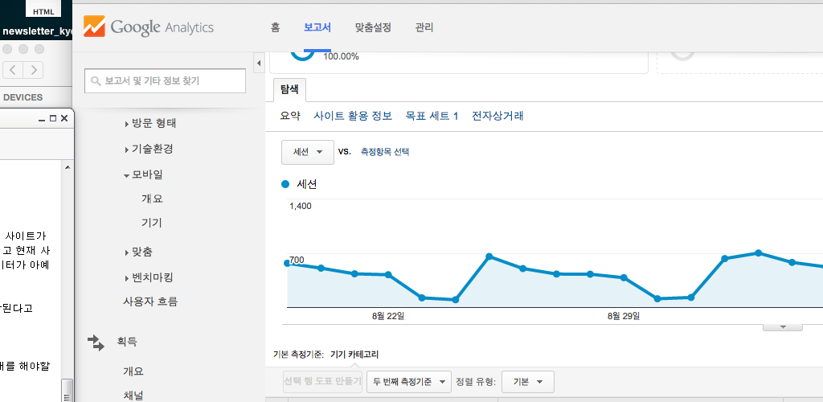This screenshot has width=823, height=402.
Task: Go forward with the right arrow button
Action: pyautogui.click(x=34, y=70)
